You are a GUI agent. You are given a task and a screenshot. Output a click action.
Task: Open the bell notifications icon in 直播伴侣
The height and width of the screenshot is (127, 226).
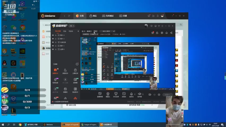[x=166, y=33]
